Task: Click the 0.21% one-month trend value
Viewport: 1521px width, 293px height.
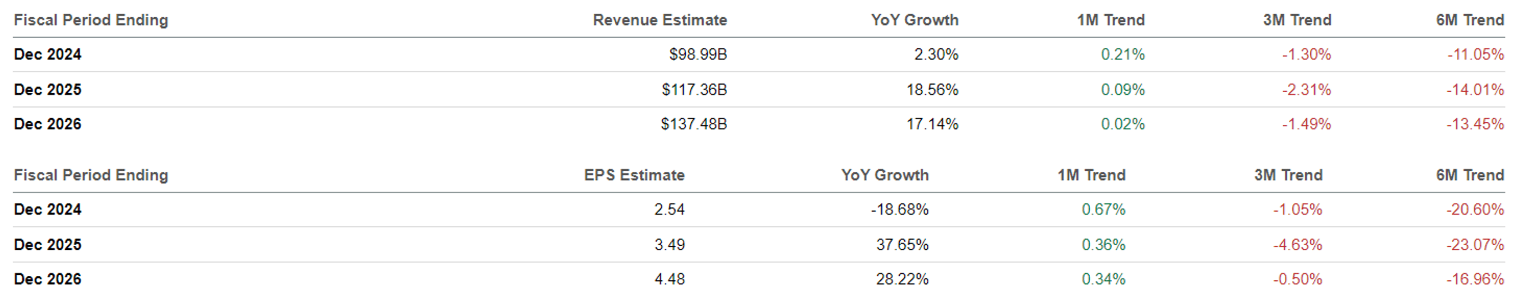Action: 1123,54
